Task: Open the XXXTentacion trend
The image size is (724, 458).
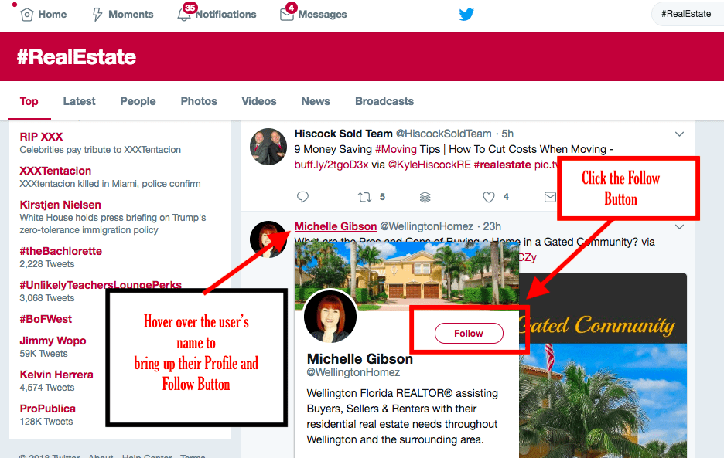Action: pos(56,171)
